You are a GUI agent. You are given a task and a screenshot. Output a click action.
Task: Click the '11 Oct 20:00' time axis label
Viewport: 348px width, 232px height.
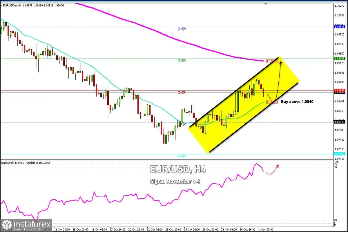(x=61, y=229)
